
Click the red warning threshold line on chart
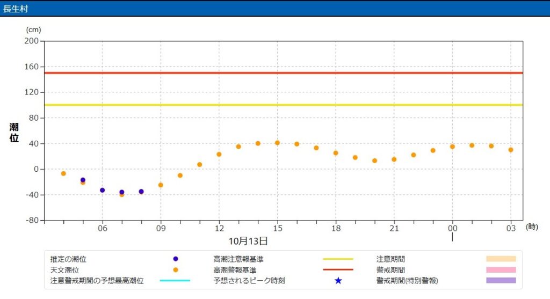pyautogui.click(x=284, y=73)
